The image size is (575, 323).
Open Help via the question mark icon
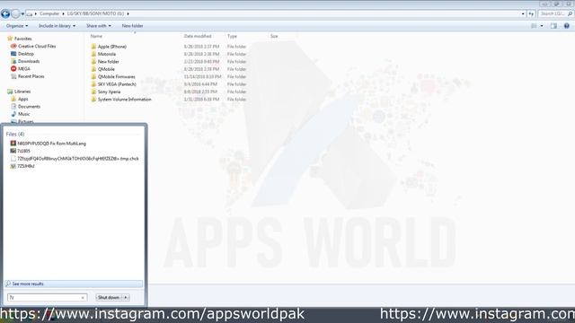[x=567, y=26]
